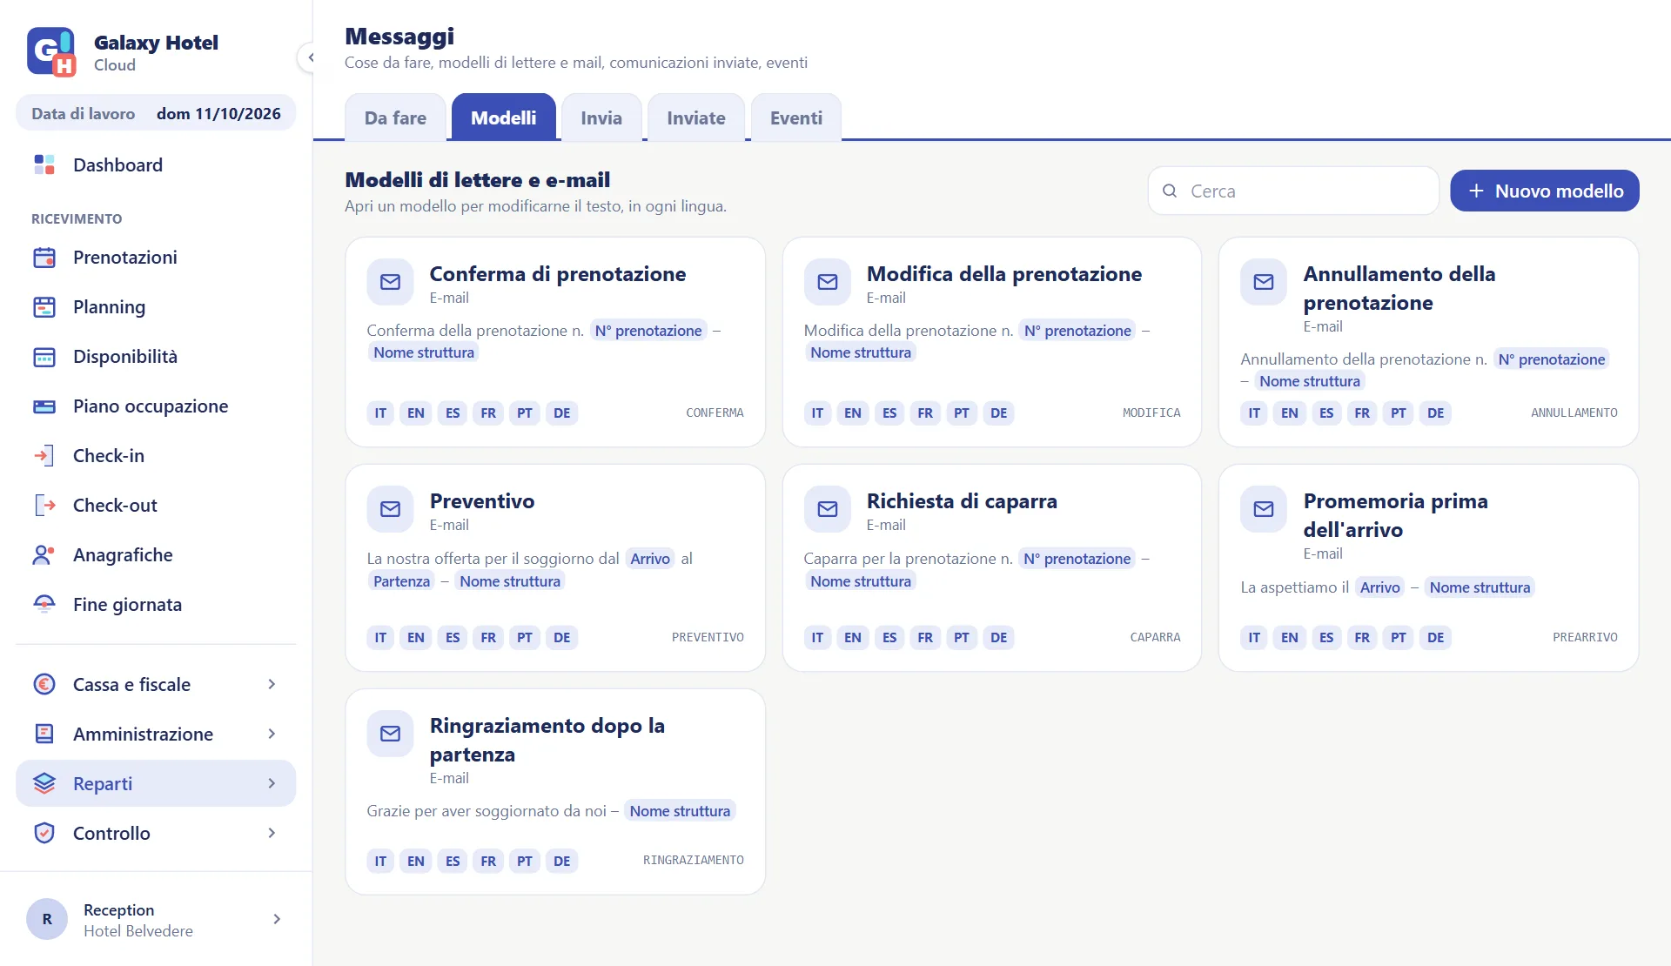Switch to the Inviate tab
The image size is (1671, 966).
click(x=696, y=117)
